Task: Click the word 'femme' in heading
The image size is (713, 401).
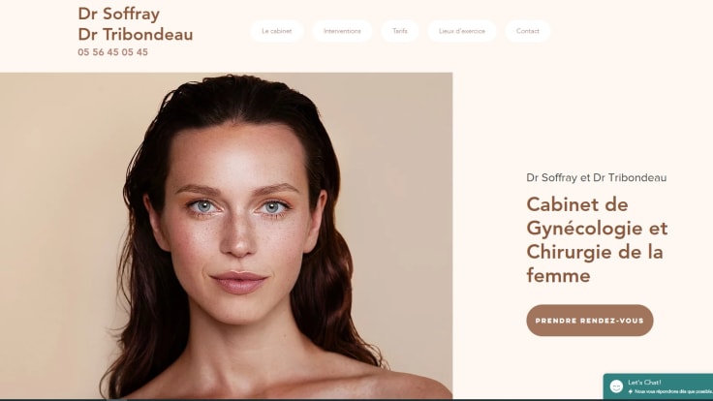Action: coord(558,275)
